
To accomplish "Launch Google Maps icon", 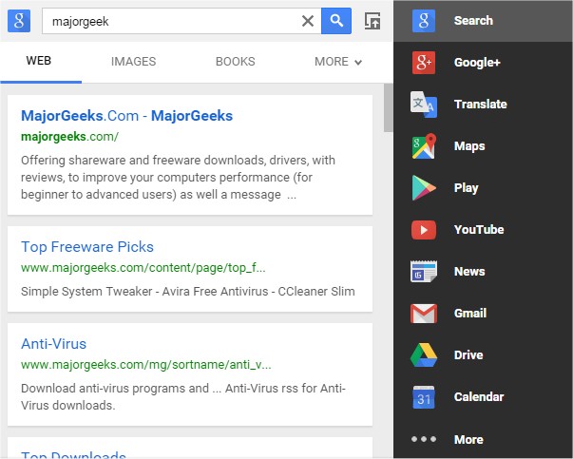I will pos(424,146).
